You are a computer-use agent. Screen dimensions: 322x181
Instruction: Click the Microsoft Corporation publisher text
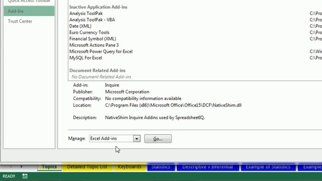[127, 92]
